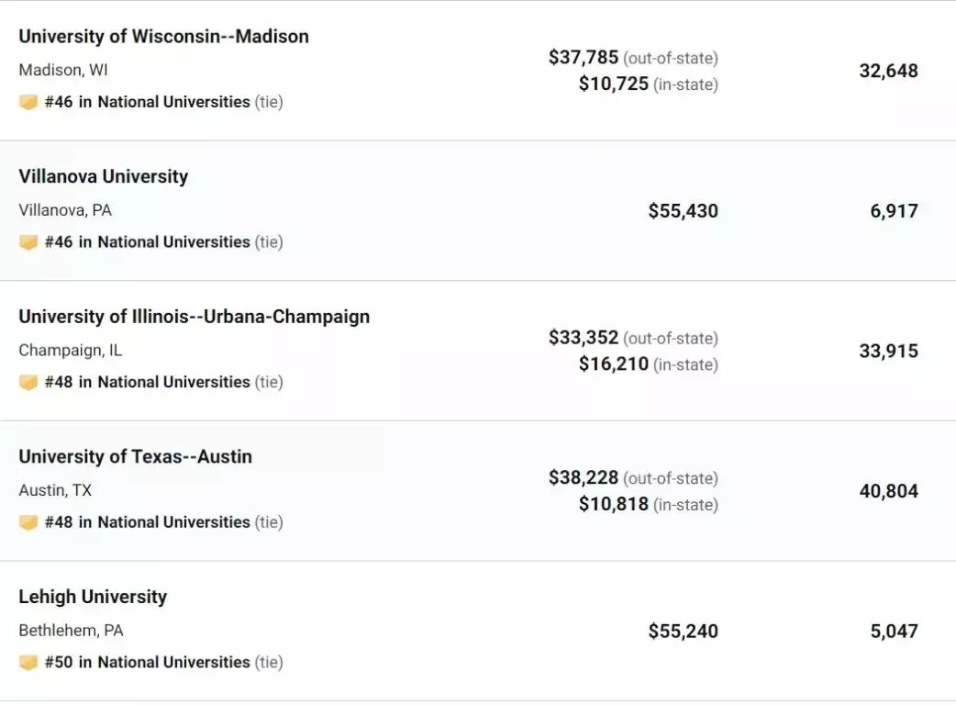Image resolution: width=956 pixels, height=705 pixels.
Task: Open the Villanova University listing
Action: pyautogui.click(x=103, y=176)
